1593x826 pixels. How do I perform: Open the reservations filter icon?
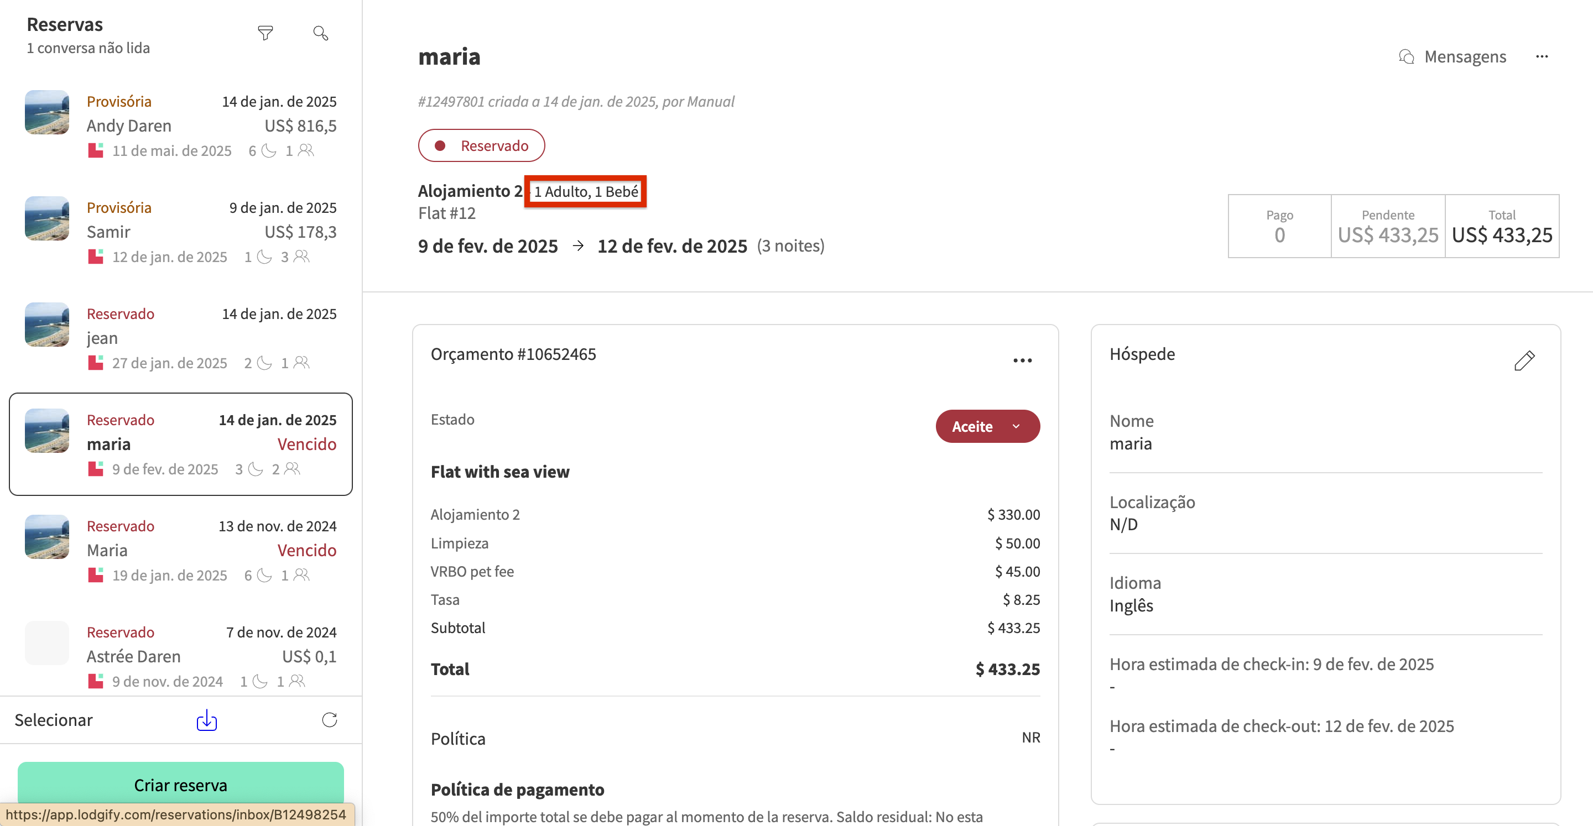(x=265, y=33)
